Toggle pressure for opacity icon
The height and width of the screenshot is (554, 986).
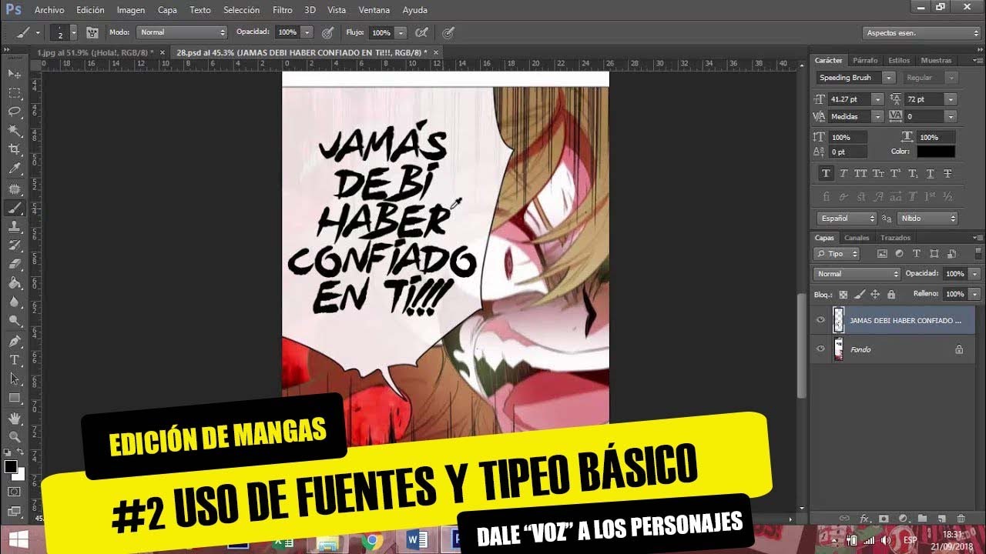point(327,32)
